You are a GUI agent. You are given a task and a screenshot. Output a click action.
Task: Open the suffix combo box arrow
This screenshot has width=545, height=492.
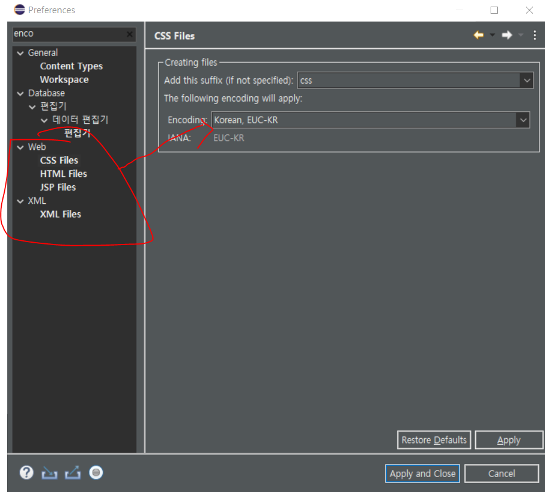click(527, 80)
